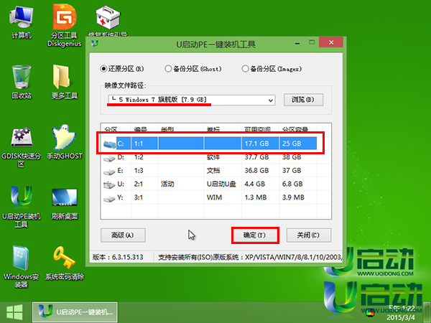Select the U启动U盘 volume label cell
The width and height of the screenshot is (431, 323).
221,184
